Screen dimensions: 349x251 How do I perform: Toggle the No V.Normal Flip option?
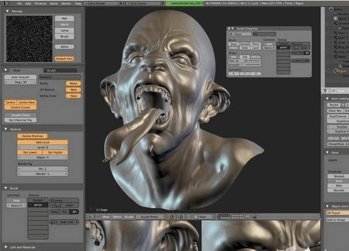(x=21, y=120)
